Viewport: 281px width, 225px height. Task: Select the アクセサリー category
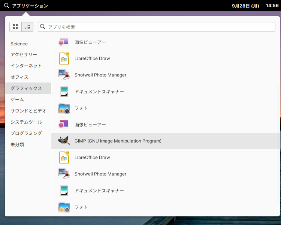coord(28,54)
